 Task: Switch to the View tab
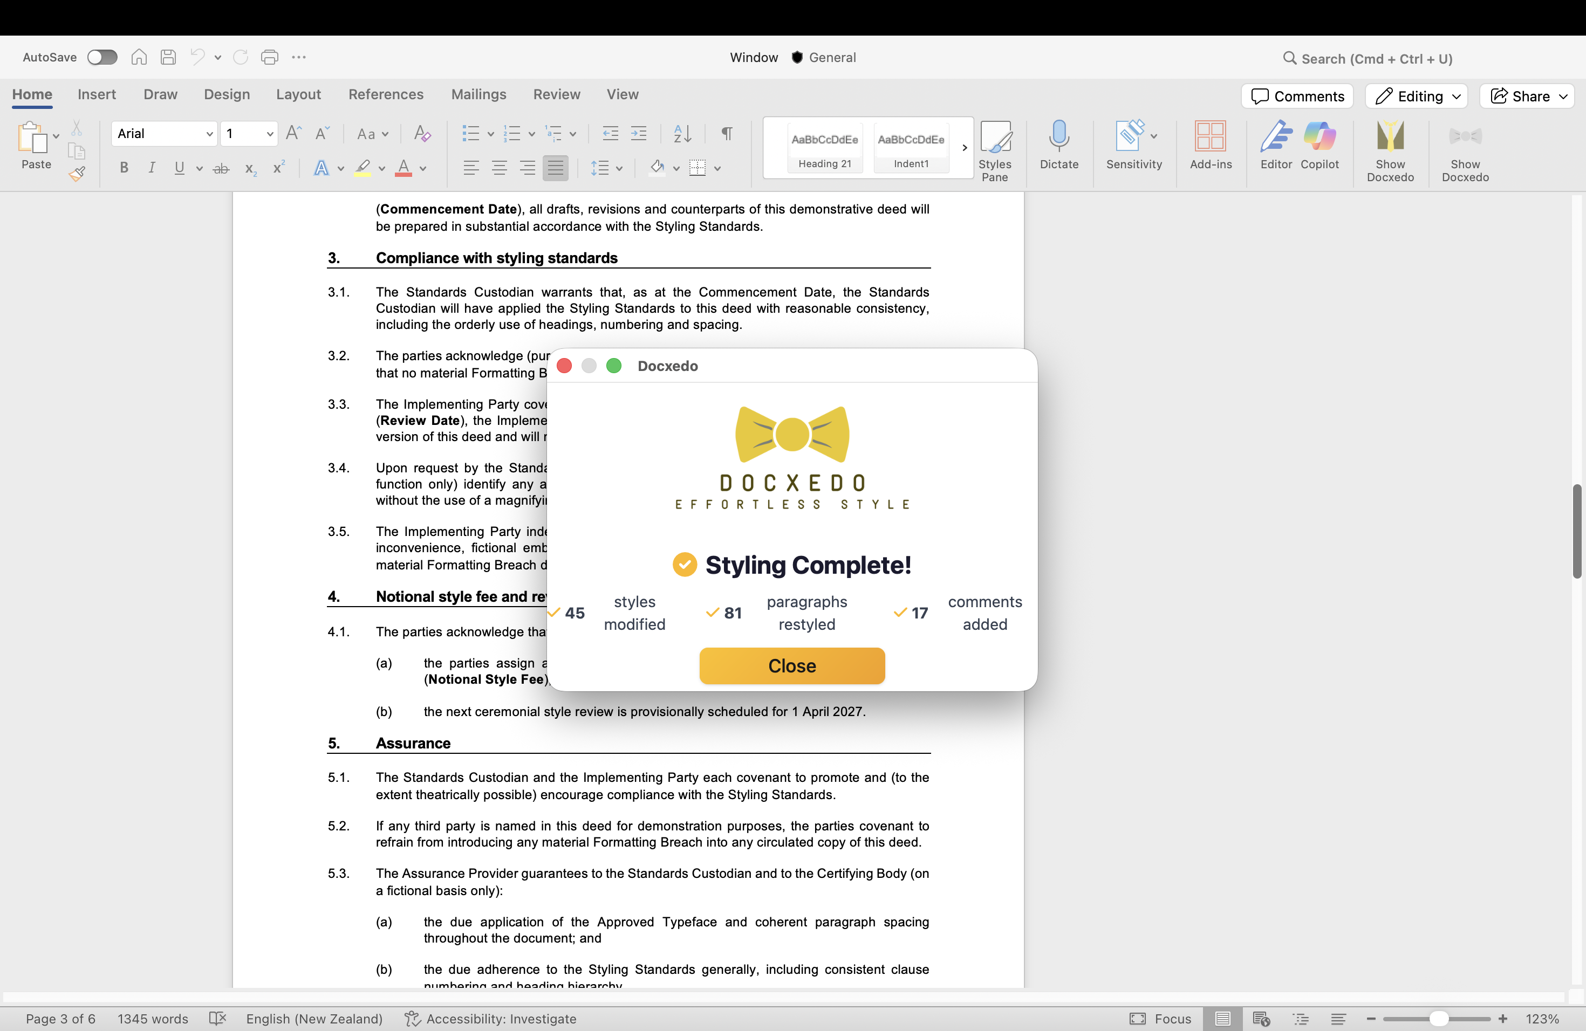click(623, 94)
